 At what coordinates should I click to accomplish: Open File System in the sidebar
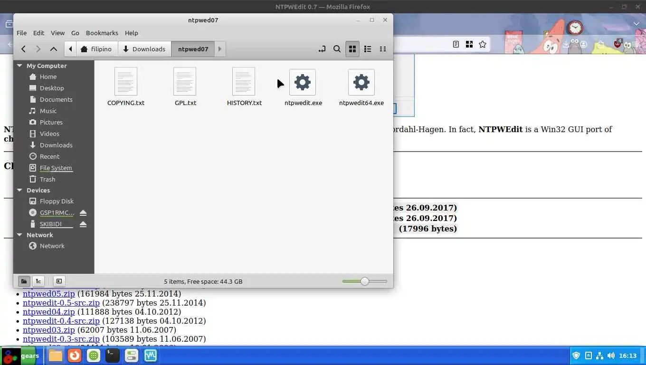coord(56,168)
